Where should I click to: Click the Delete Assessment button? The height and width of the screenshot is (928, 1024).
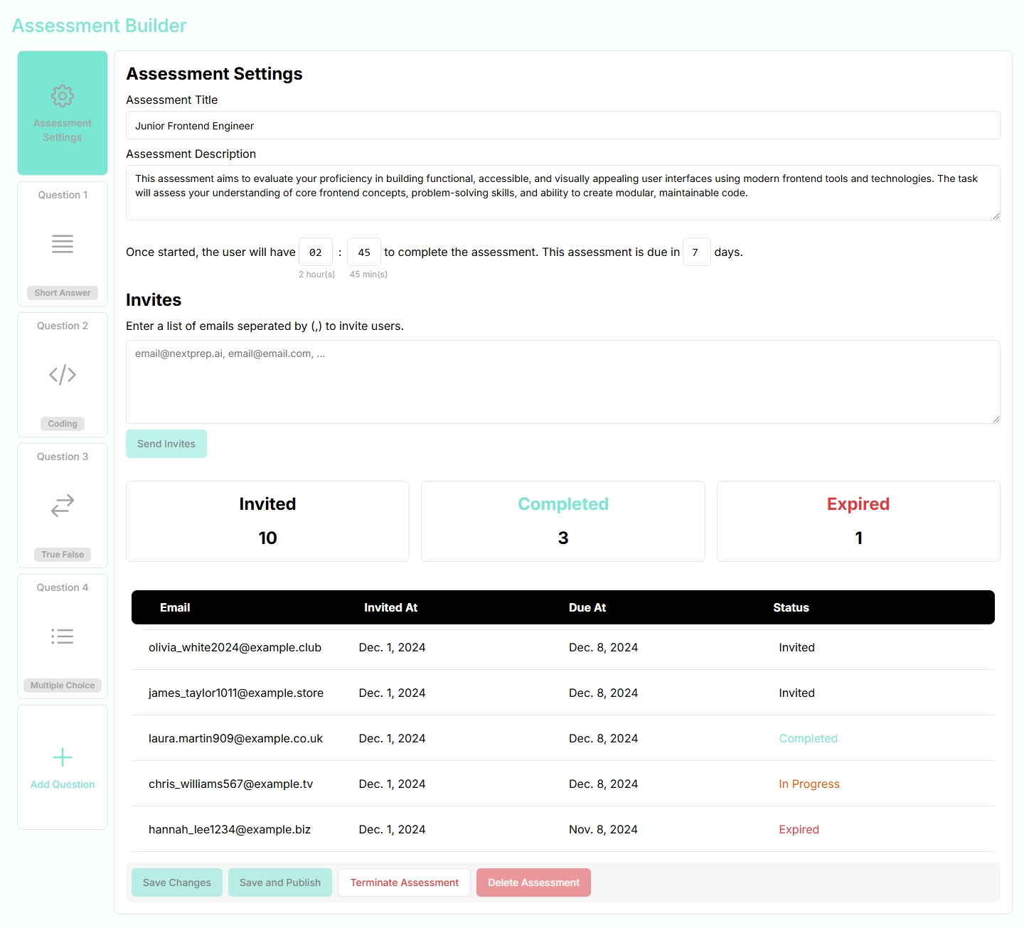(x=533, y=882)
